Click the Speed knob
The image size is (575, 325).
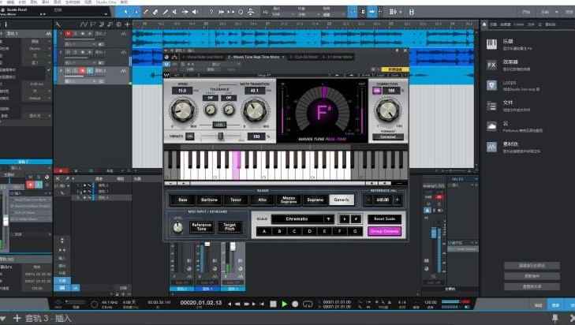pos(183,110)
